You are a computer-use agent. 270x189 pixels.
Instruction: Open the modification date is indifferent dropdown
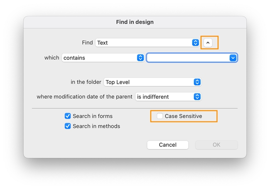coord(164,97)
